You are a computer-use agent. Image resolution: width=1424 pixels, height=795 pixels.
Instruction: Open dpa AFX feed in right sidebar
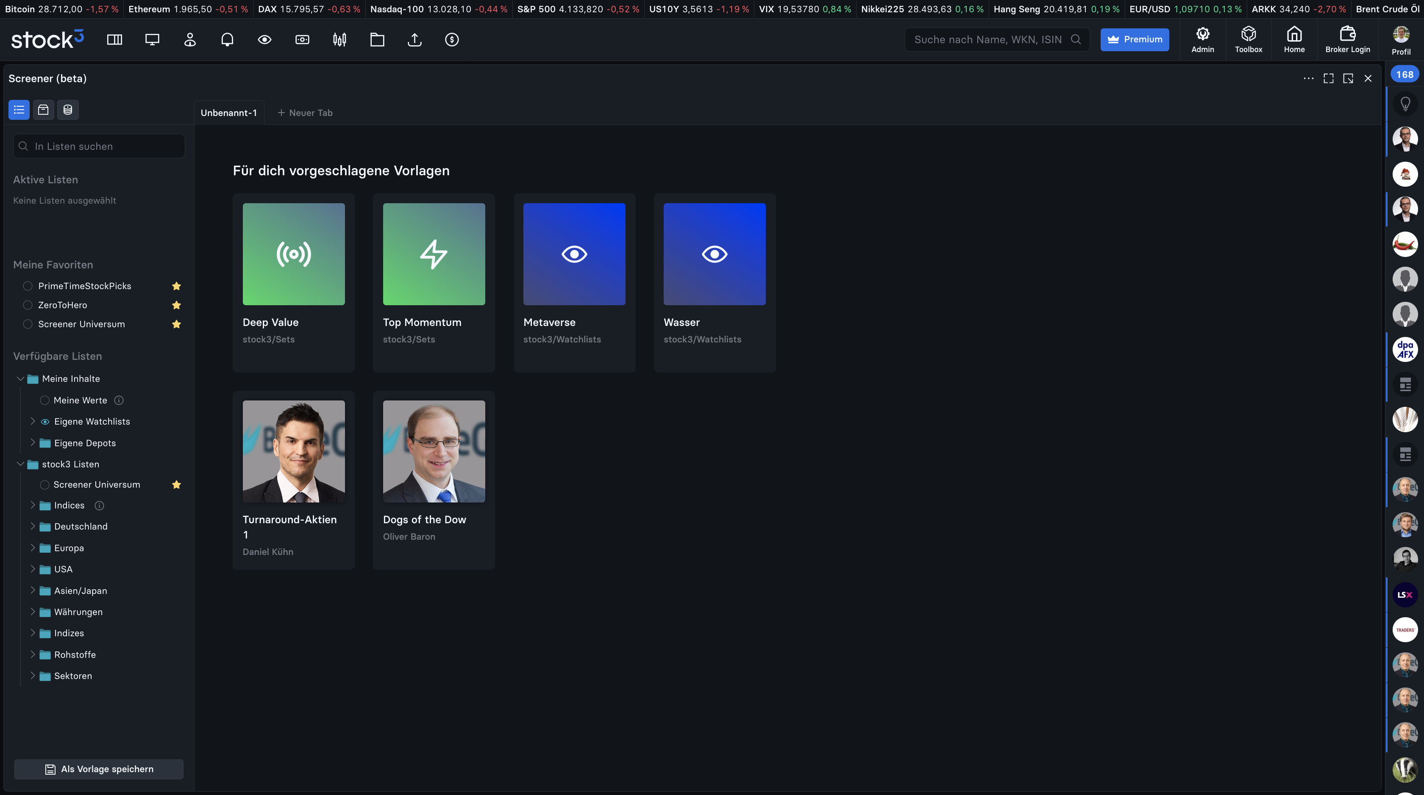(x=1405, y=350)
